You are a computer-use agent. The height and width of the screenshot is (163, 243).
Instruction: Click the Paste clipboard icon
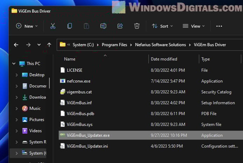pos(86,26)
